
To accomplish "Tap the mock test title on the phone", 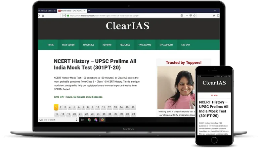I will (x=214, y=109).
